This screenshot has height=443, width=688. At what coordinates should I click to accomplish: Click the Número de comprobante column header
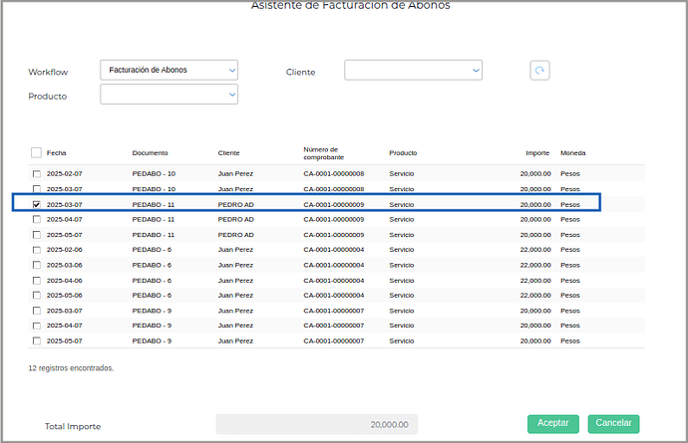324,153
